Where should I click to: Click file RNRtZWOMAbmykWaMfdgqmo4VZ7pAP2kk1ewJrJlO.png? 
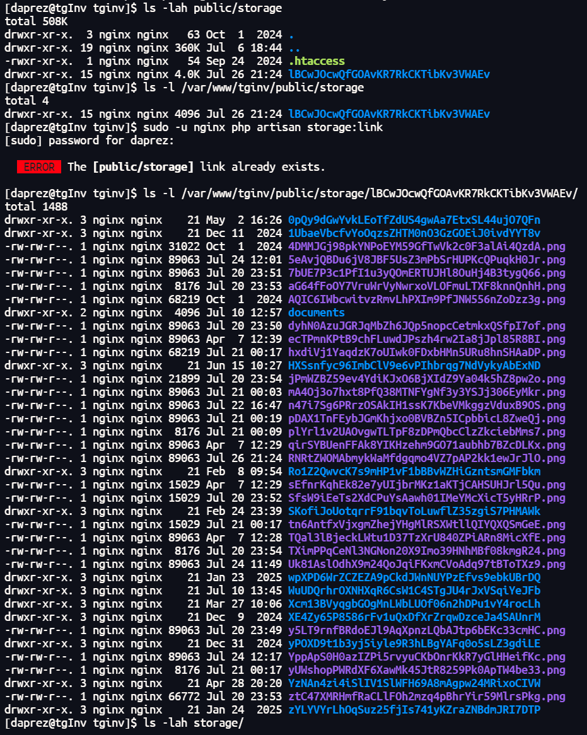click(x=427, y=458)
